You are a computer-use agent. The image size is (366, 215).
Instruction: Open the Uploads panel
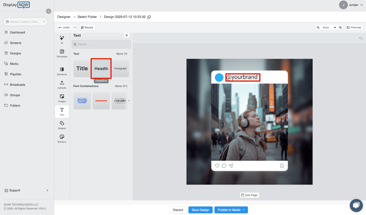click(62, 85)
